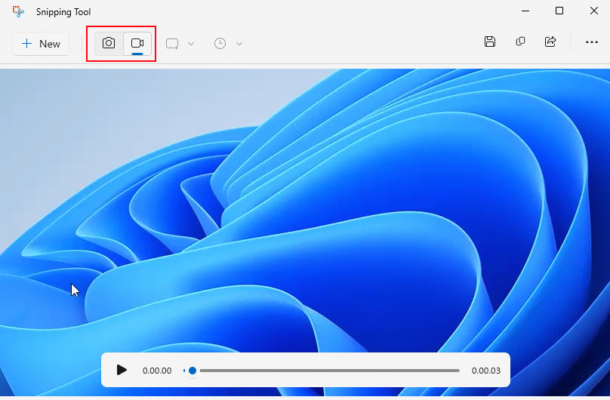610x400 pixels.
Task: Expand the delay timer dropdown chevron
Action: [239, 44]
